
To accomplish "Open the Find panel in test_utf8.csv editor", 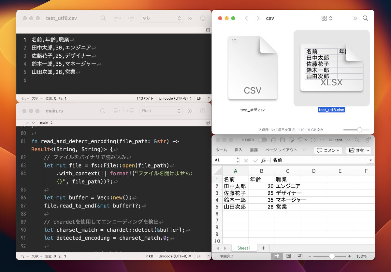I will [x=103, y=18].
